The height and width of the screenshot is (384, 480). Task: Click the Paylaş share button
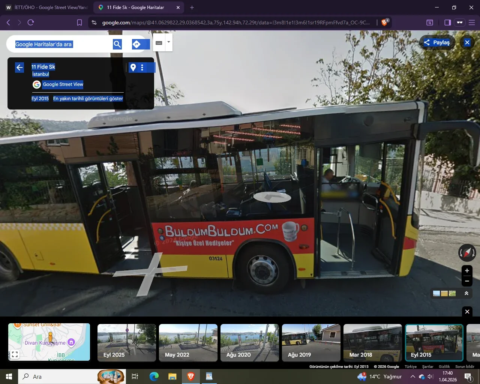click(x=437, y=42)
